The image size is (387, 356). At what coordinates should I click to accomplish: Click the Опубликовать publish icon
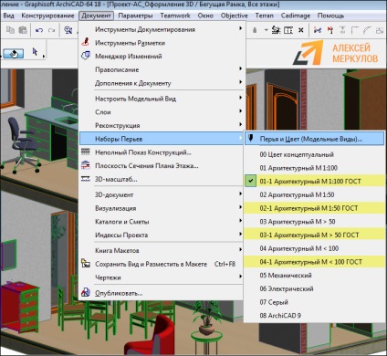tap(86, 293)
